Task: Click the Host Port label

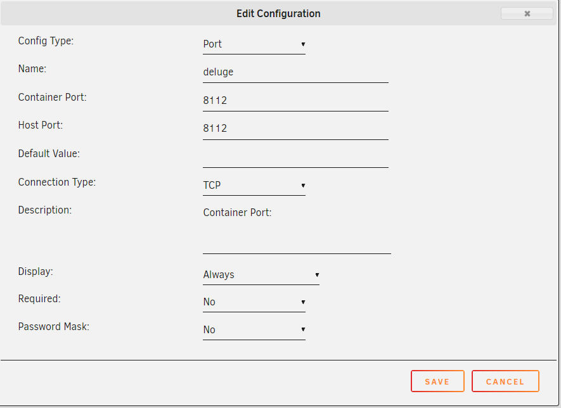Action: pyautogui.click(x=41, y=125)
